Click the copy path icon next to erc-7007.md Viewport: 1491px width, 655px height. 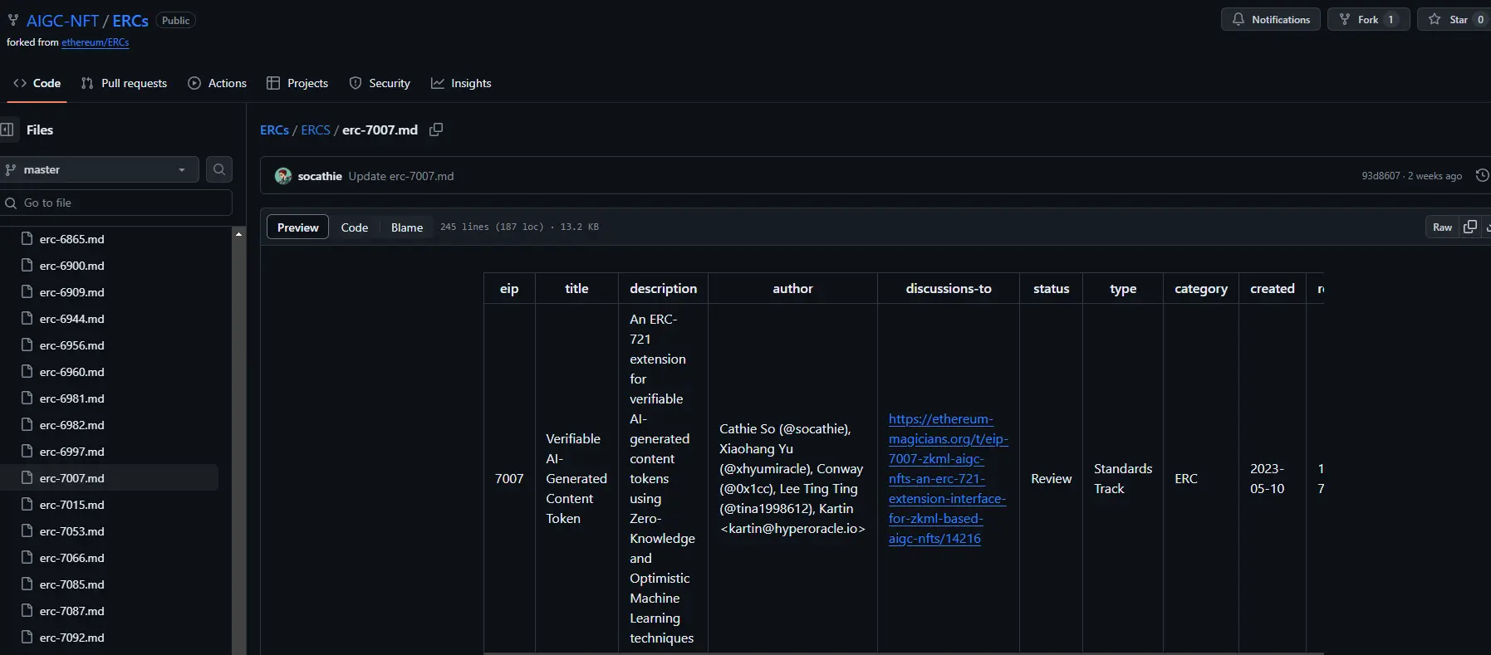[436, 130]
